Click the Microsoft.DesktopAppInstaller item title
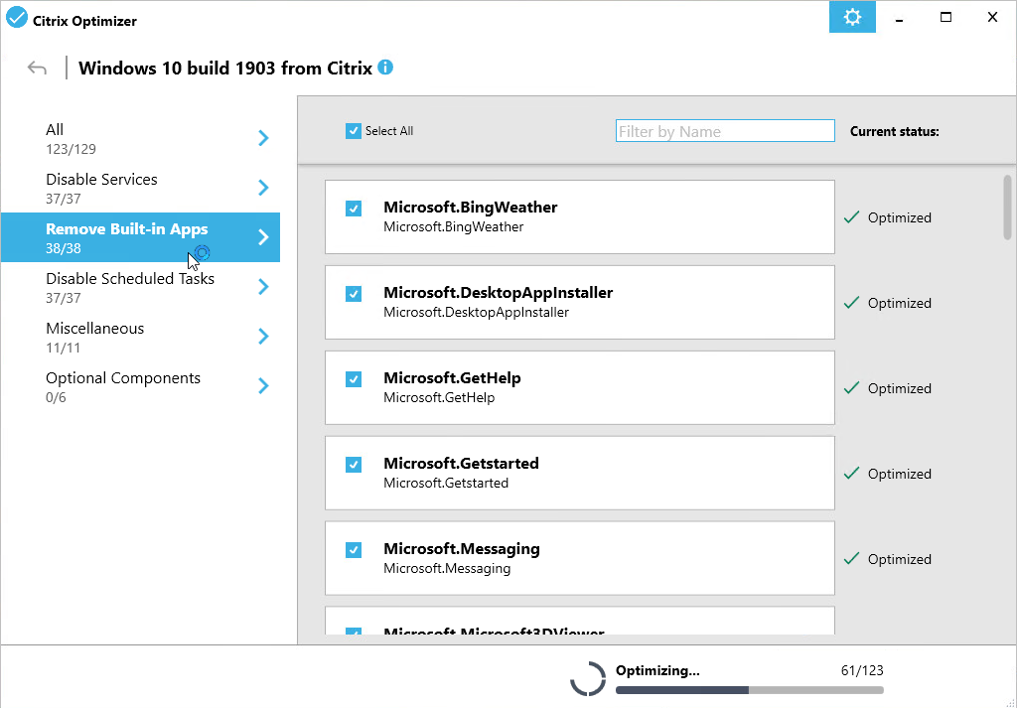This screenshot has height=708, width=1017. (499, 292)
